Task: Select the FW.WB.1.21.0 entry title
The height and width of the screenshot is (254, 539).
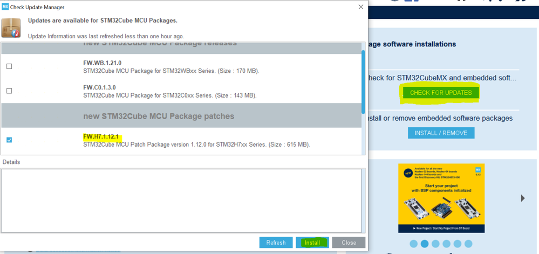Action: coord(102,63)
